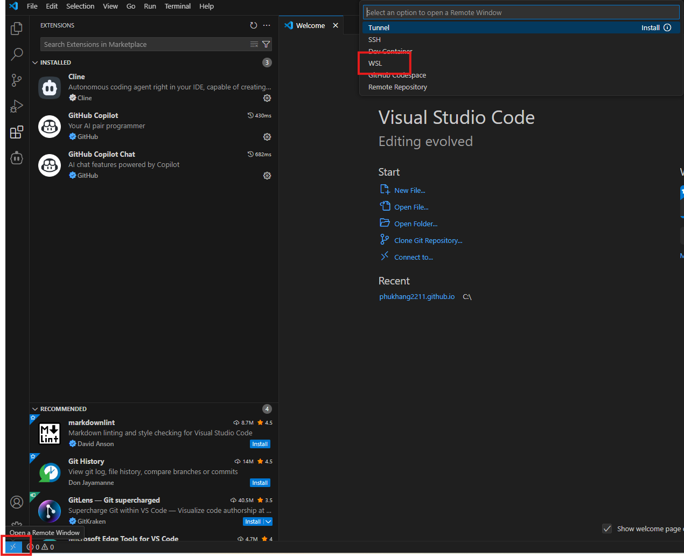The height and width of the screenshot is (556, 684).
Task: Choose the WSL remote option
Action: tap(521, 63)
